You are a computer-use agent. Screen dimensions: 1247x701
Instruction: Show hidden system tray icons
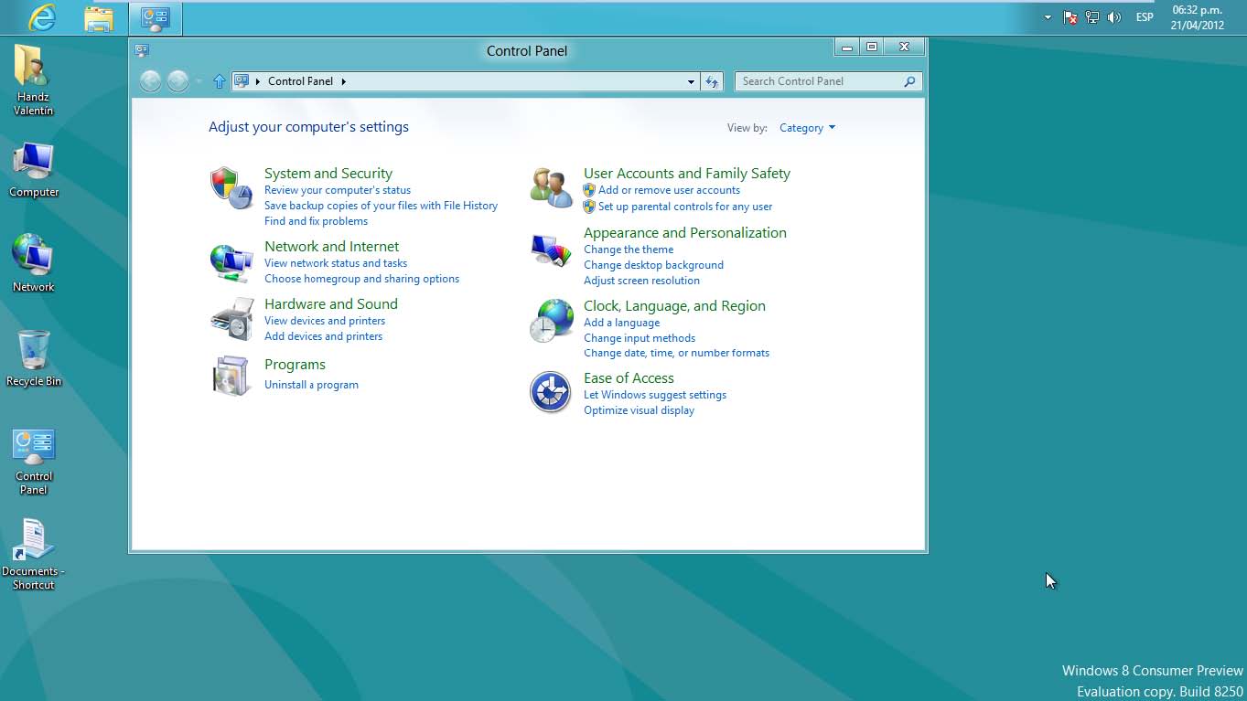[1048, 17]
